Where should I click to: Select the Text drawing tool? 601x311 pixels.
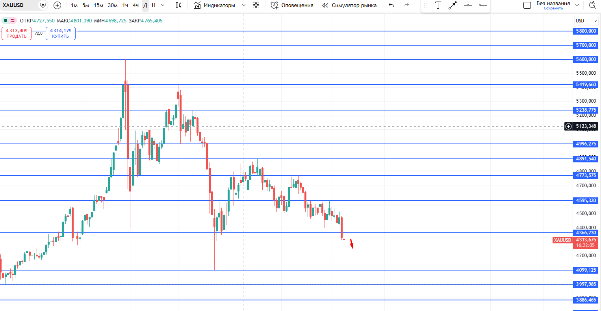click(x=438, y=5)
